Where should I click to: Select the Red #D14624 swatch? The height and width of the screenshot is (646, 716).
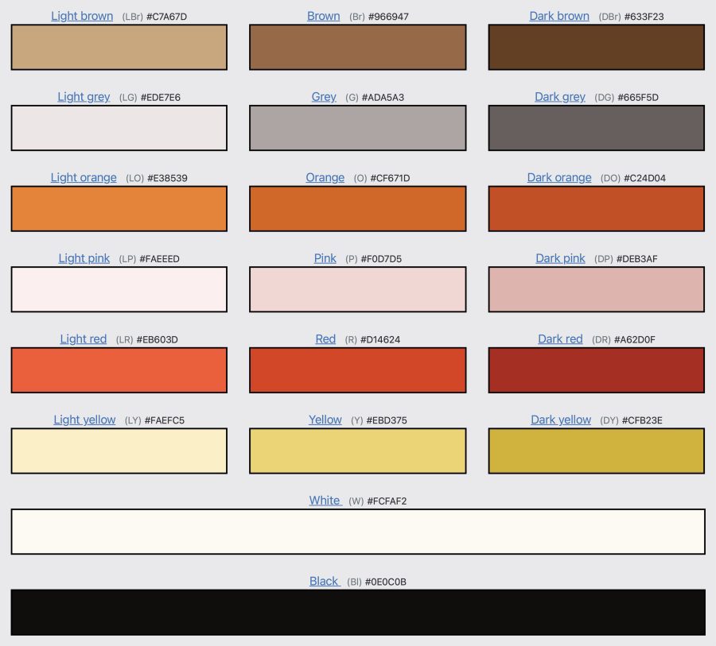(357, 369)
